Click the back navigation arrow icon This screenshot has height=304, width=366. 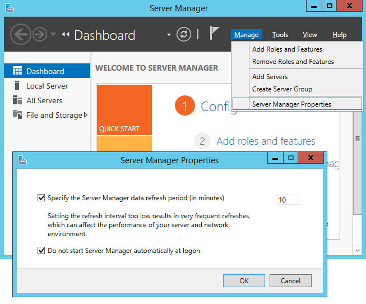click(x=20, y=34)
